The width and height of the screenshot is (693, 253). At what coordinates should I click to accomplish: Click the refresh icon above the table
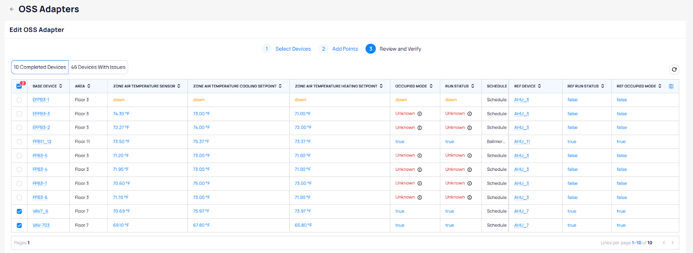pos(674,70)
